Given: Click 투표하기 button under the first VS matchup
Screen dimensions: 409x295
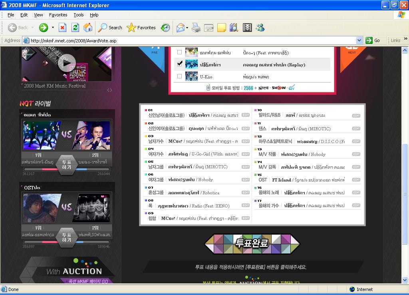Looking at the screenshot, I should [67, 165].
